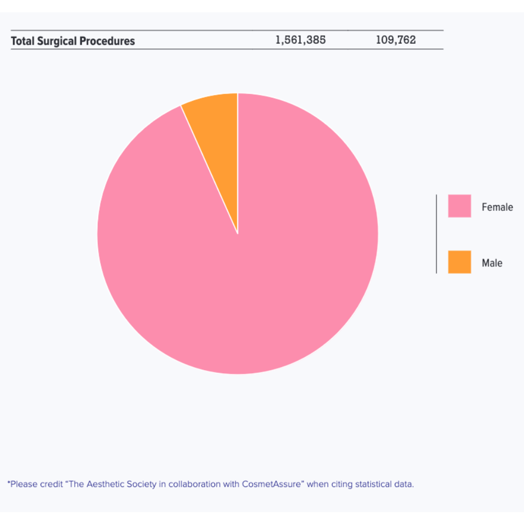The image size is (524, 524).
Task: Click the asterisk starting the credit footnote
Action: [9, 483]
